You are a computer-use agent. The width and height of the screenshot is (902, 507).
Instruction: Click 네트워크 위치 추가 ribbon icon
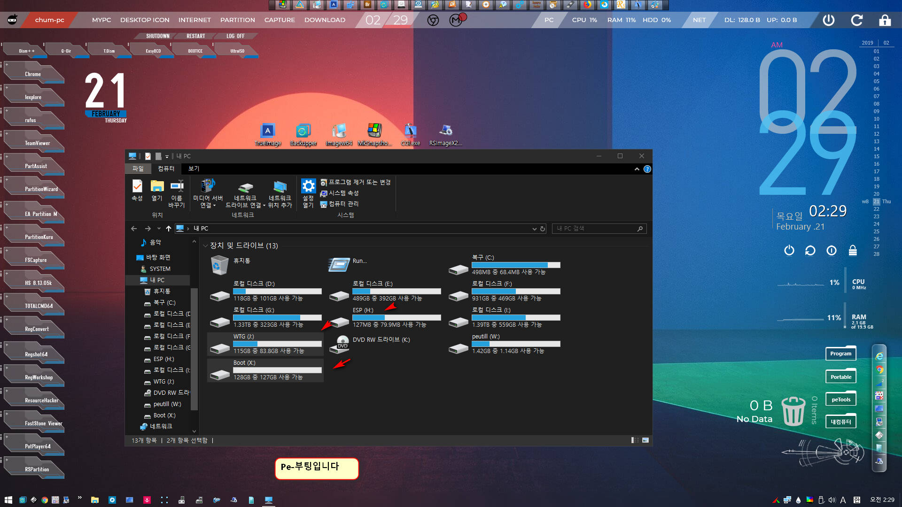coord(280,193)
